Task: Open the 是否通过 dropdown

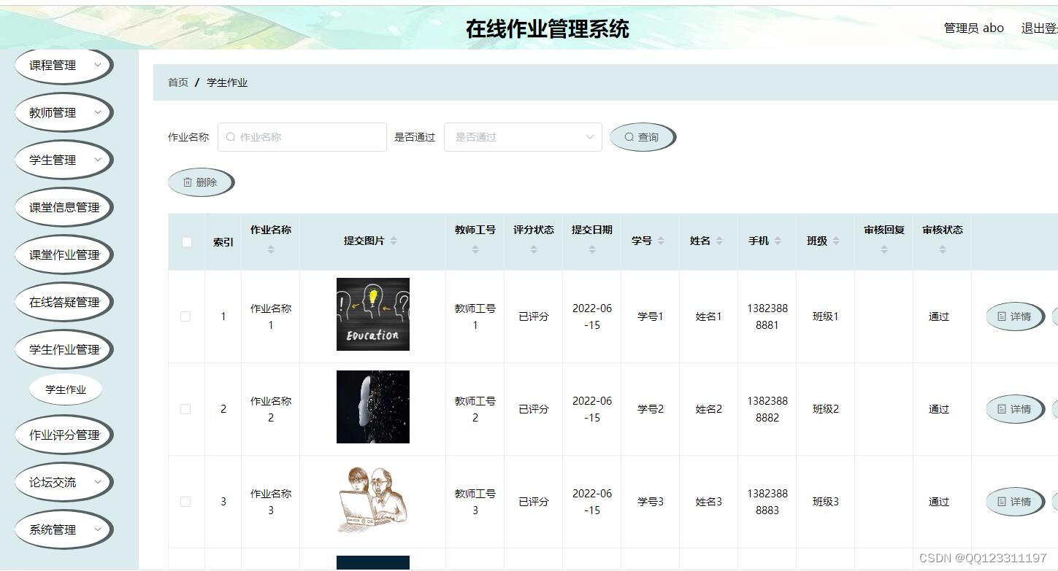Action: 523,137
